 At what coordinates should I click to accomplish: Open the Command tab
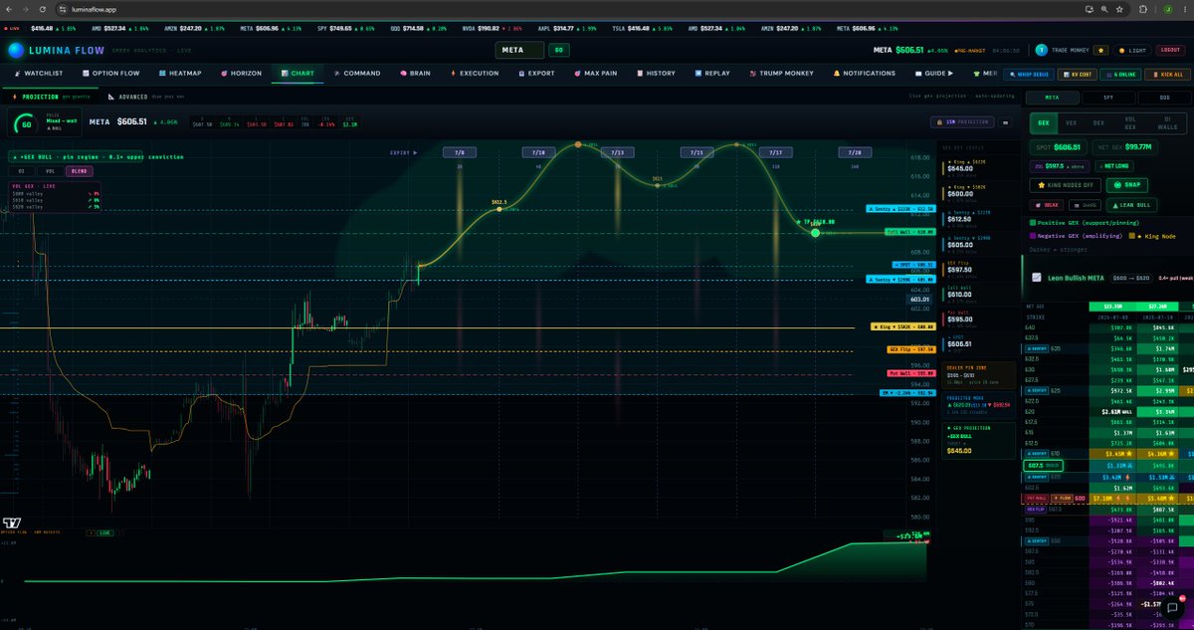(x=358, y=73)
